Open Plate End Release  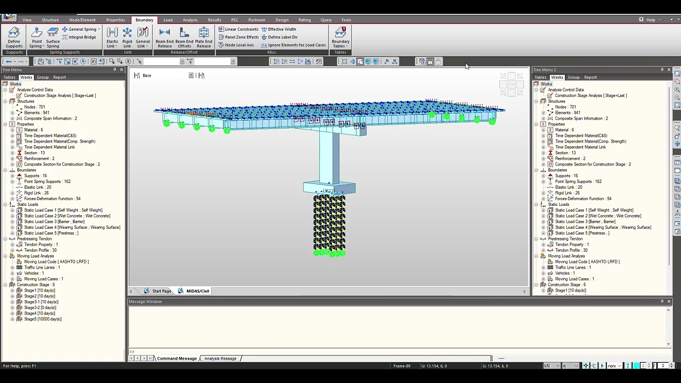204,37
